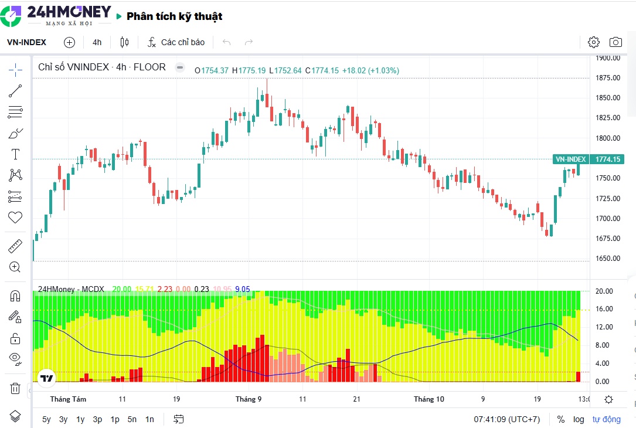Take a chart snapshot with camera icon
Viewport: 636px width, 428px height.
(x=615, y=42)
